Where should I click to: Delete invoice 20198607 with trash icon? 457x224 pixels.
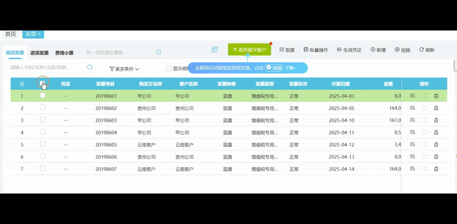coord(436,169)
